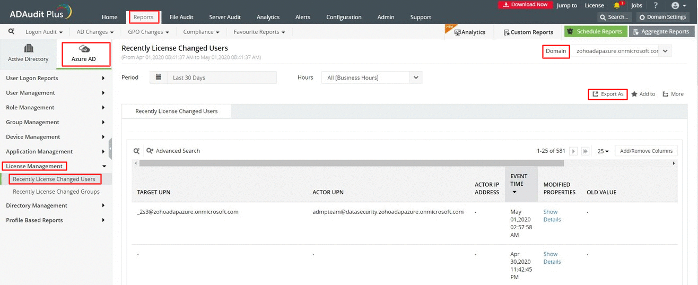Screen dimensions: 698x285
Task: Jump to last page of results
Action: pyautogui.click(x=586, y=151)
